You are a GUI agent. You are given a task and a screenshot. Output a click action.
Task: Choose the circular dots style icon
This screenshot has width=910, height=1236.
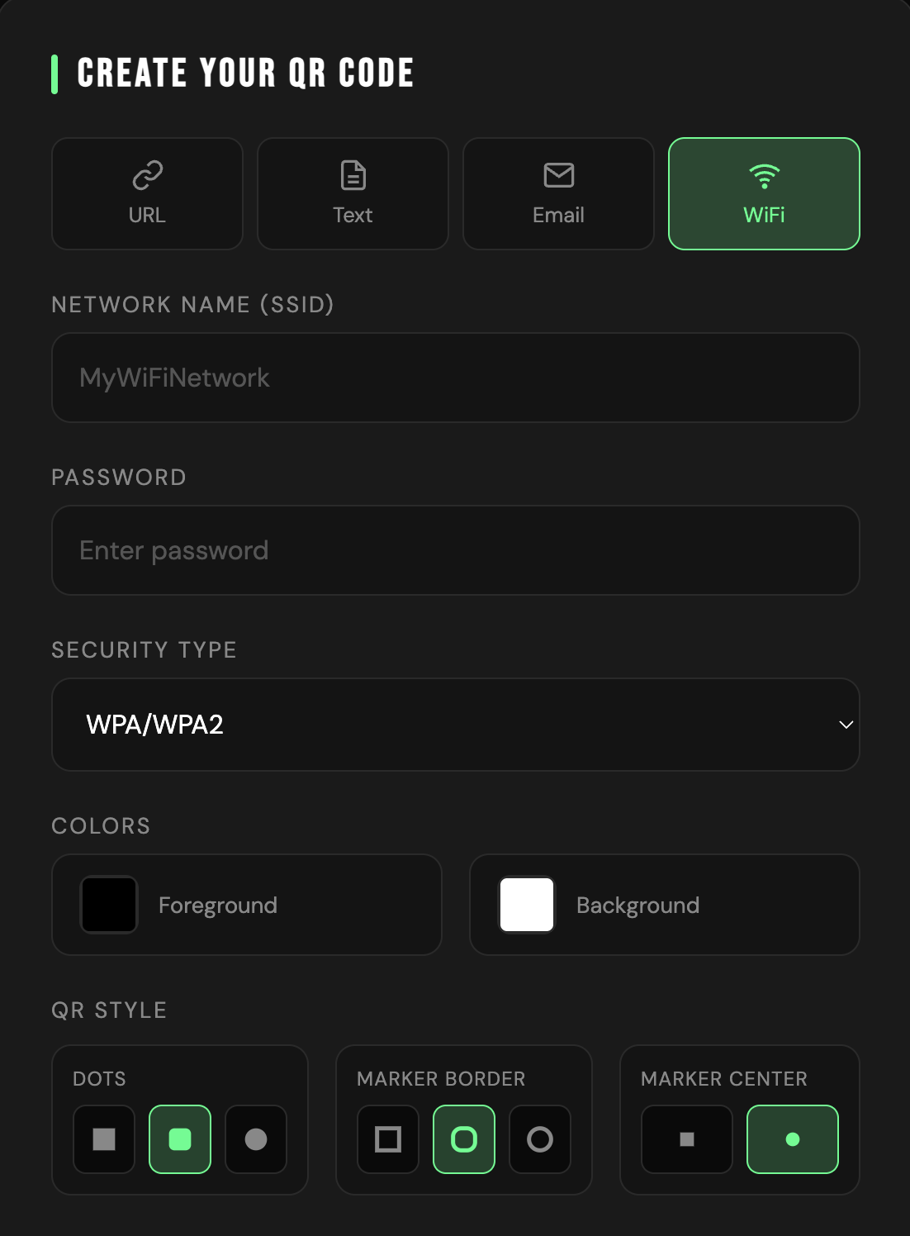256,1139
